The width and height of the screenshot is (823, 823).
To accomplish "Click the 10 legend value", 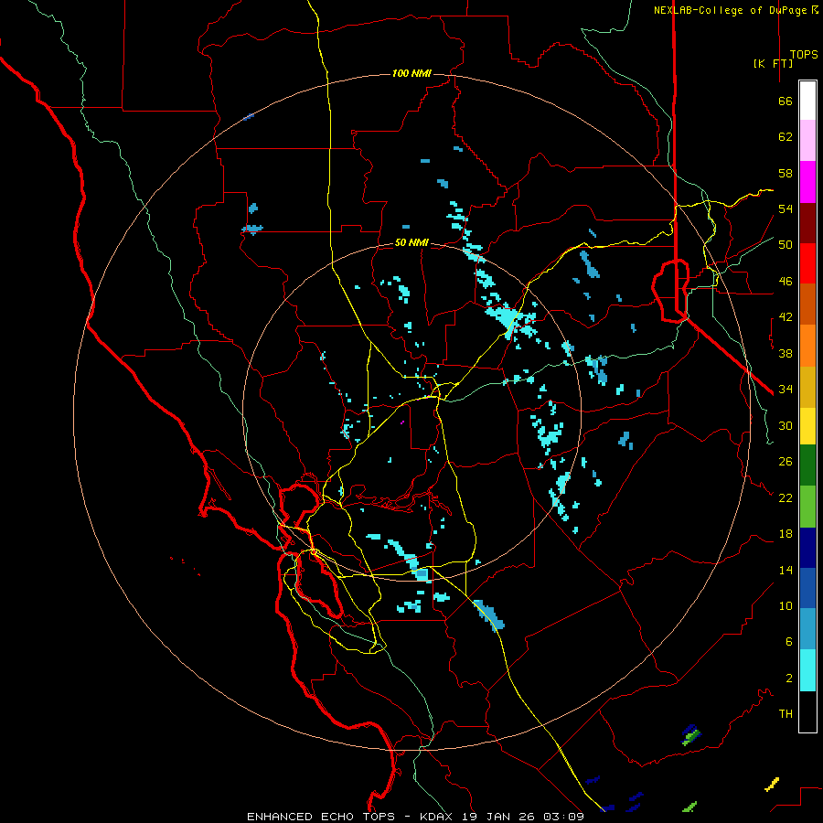I will pos(786,605).
